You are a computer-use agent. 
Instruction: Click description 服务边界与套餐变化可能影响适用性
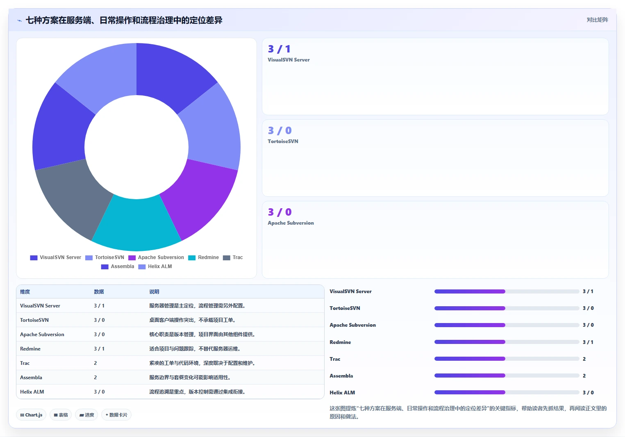point(190,378)
